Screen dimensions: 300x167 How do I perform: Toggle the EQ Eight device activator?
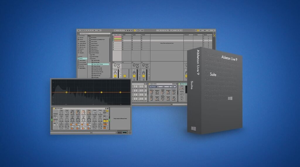pos(54,109)
